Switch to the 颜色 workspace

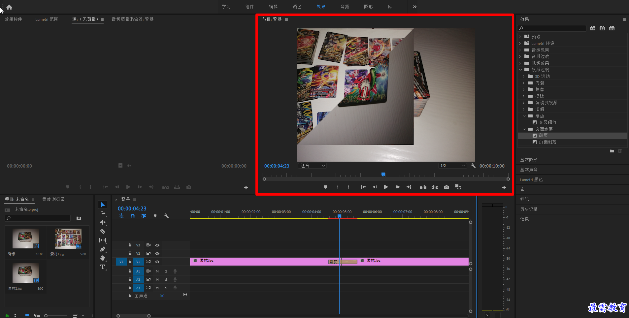click(297, 7)
